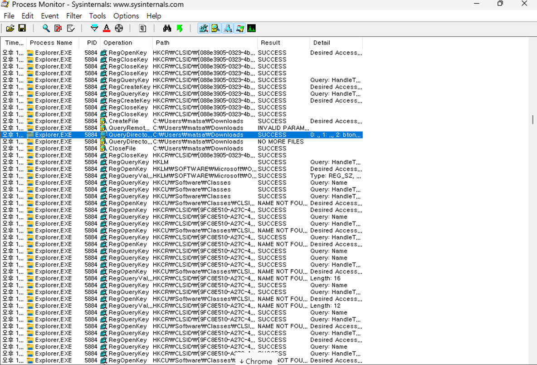Viewport: 537px width, 365px height.
Task: Open the File menu
Action: (9, 16)
